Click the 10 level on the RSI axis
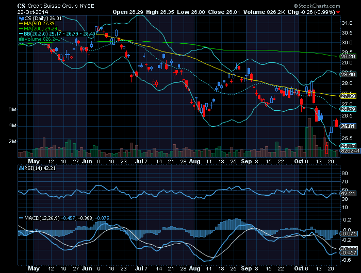361x273 pixels. pos(344,208)
